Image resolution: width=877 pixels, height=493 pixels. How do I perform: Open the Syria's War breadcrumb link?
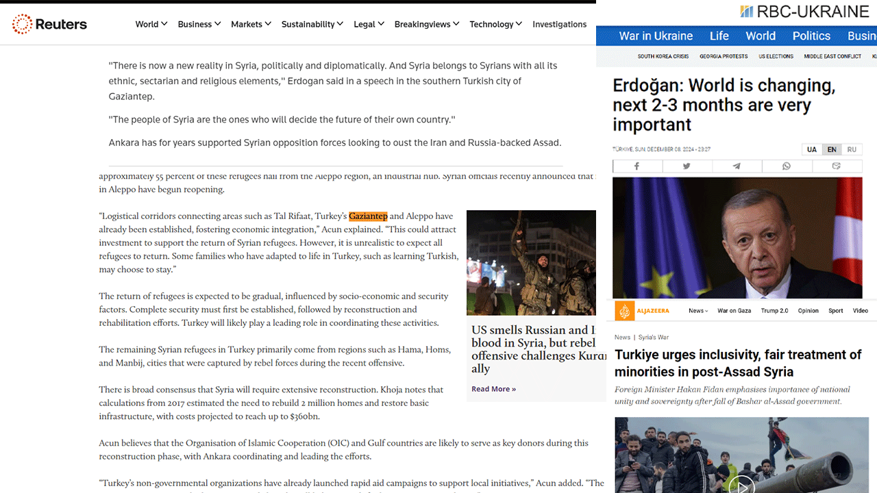(653, 337)
